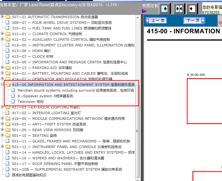
Task: Open the 413-07 CLOCK 时钟 entry
Action: coord(33,56)
